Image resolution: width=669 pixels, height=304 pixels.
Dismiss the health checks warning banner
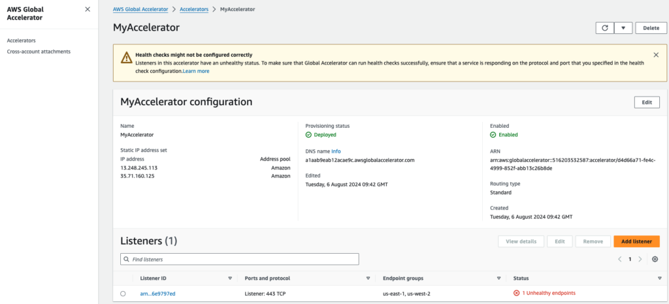pos(656,55)
